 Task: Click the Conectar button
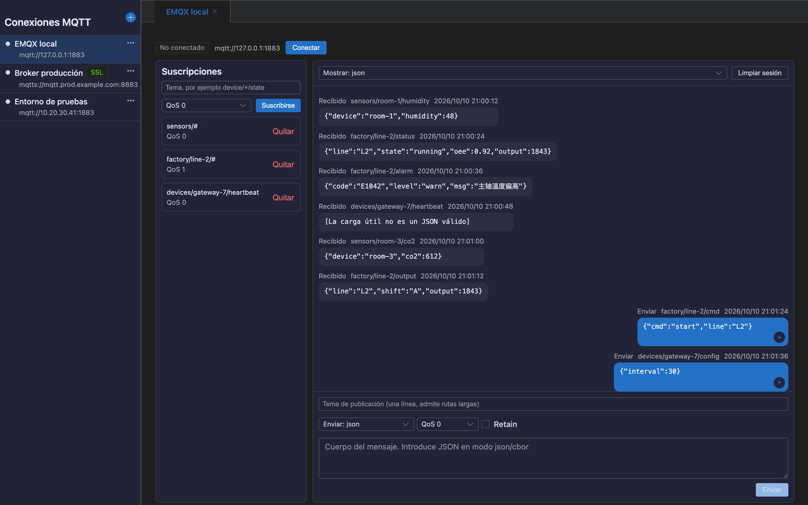coord(306,47)
